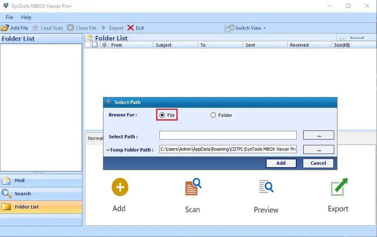The image size is (377, 237).
Task: Click the Scan document icon
Action: pos(193,187)
